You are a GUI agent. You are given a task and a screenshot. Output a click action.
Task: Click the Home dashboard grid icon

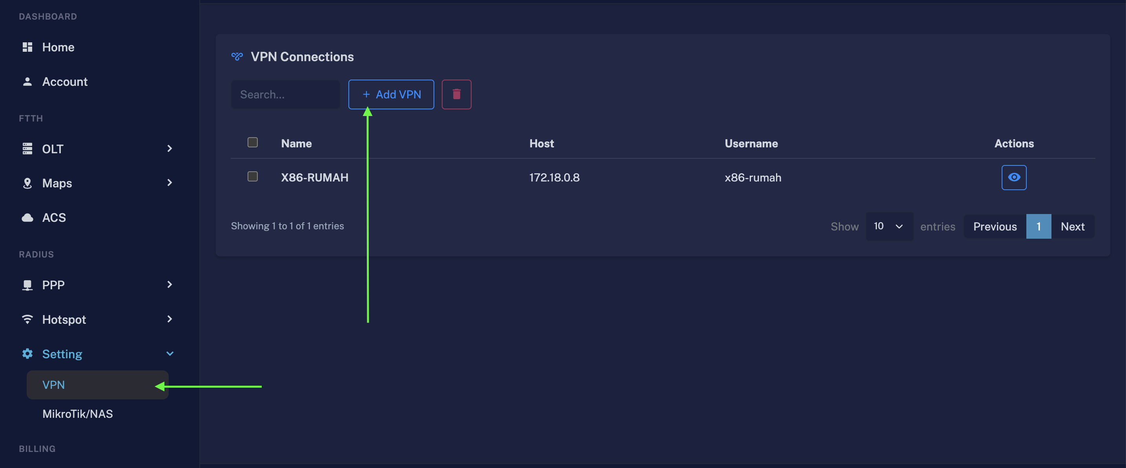[27, 47]
